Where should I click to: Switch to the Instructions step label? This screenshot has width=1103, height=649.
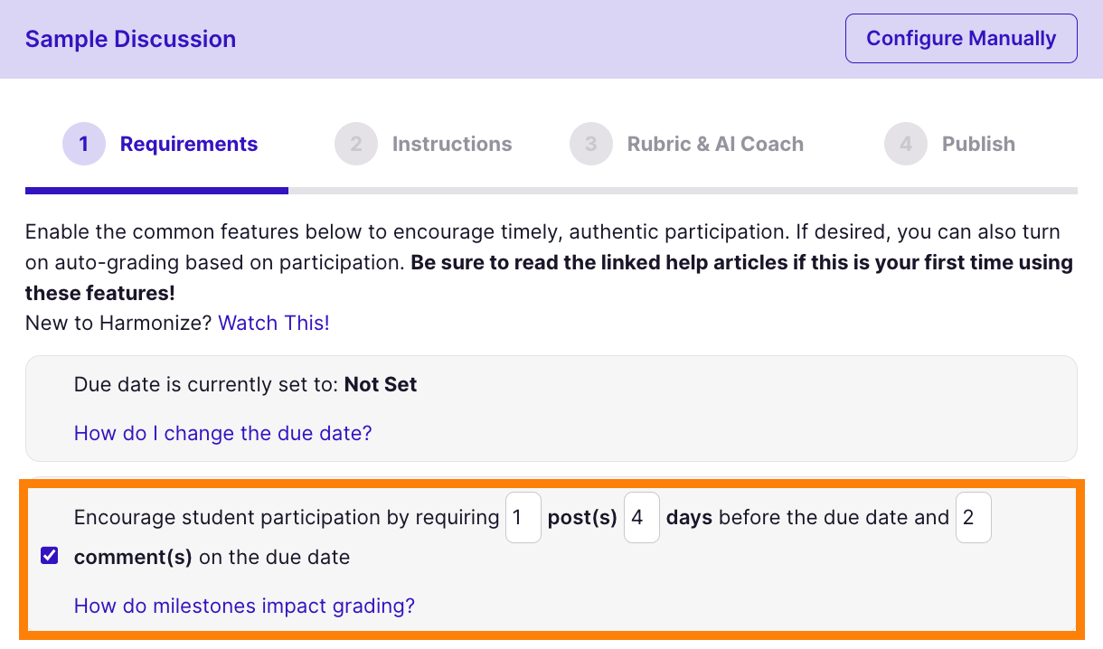point(452,145)
